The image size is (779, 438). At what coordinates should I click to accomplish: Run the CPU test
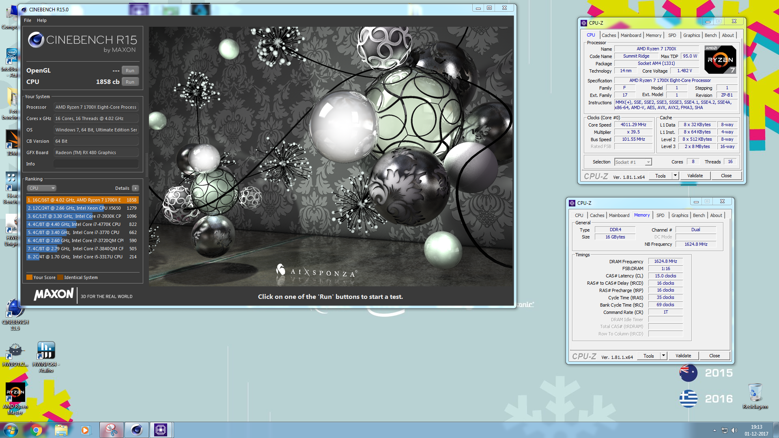pyautogui.click(x=130, y=82)
